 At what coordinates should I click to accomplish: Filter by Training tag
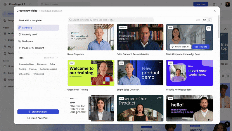coord(22,69)
